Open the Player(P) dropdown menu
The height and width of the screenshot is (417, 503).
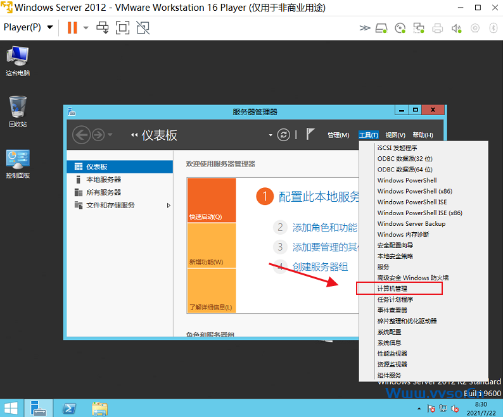[x=28, y=28]
